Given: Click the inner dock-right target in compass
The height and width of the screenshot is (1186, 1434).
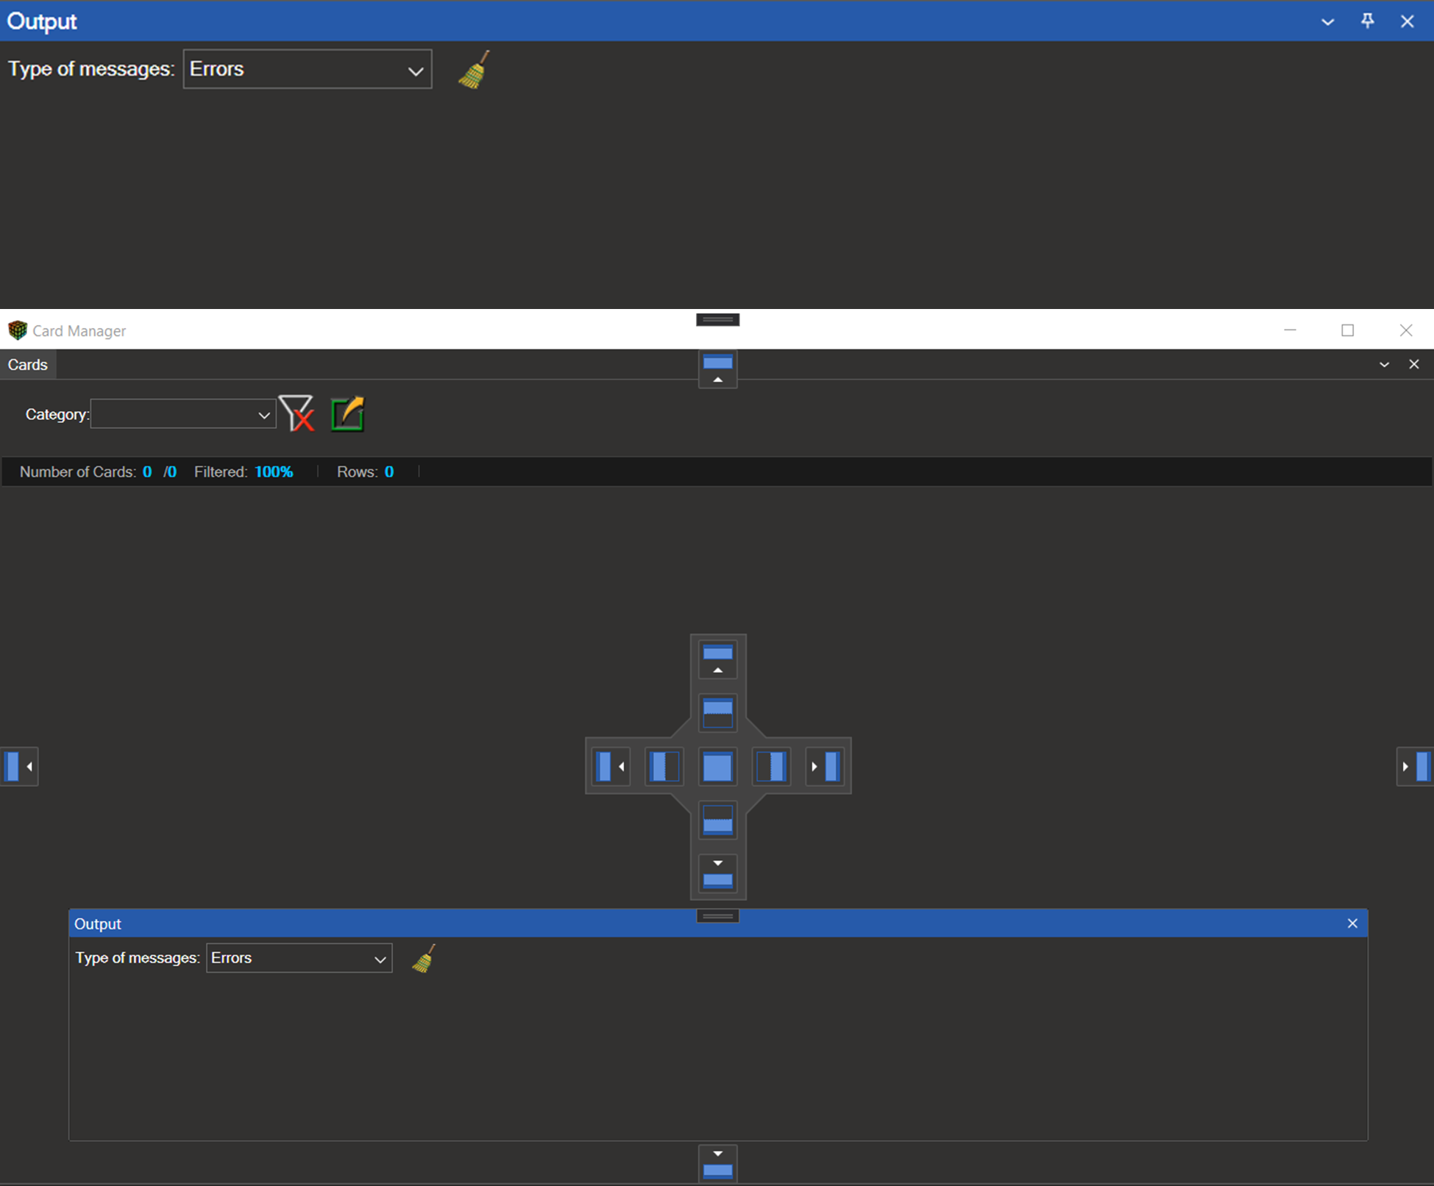Looking at the screenshot, I should [x=771, y=767].
